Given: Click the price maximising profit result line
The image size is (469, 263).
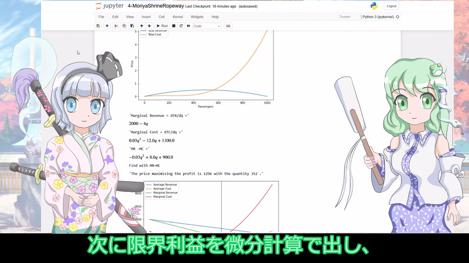Looking at the screenshot, I should [196, 173].
